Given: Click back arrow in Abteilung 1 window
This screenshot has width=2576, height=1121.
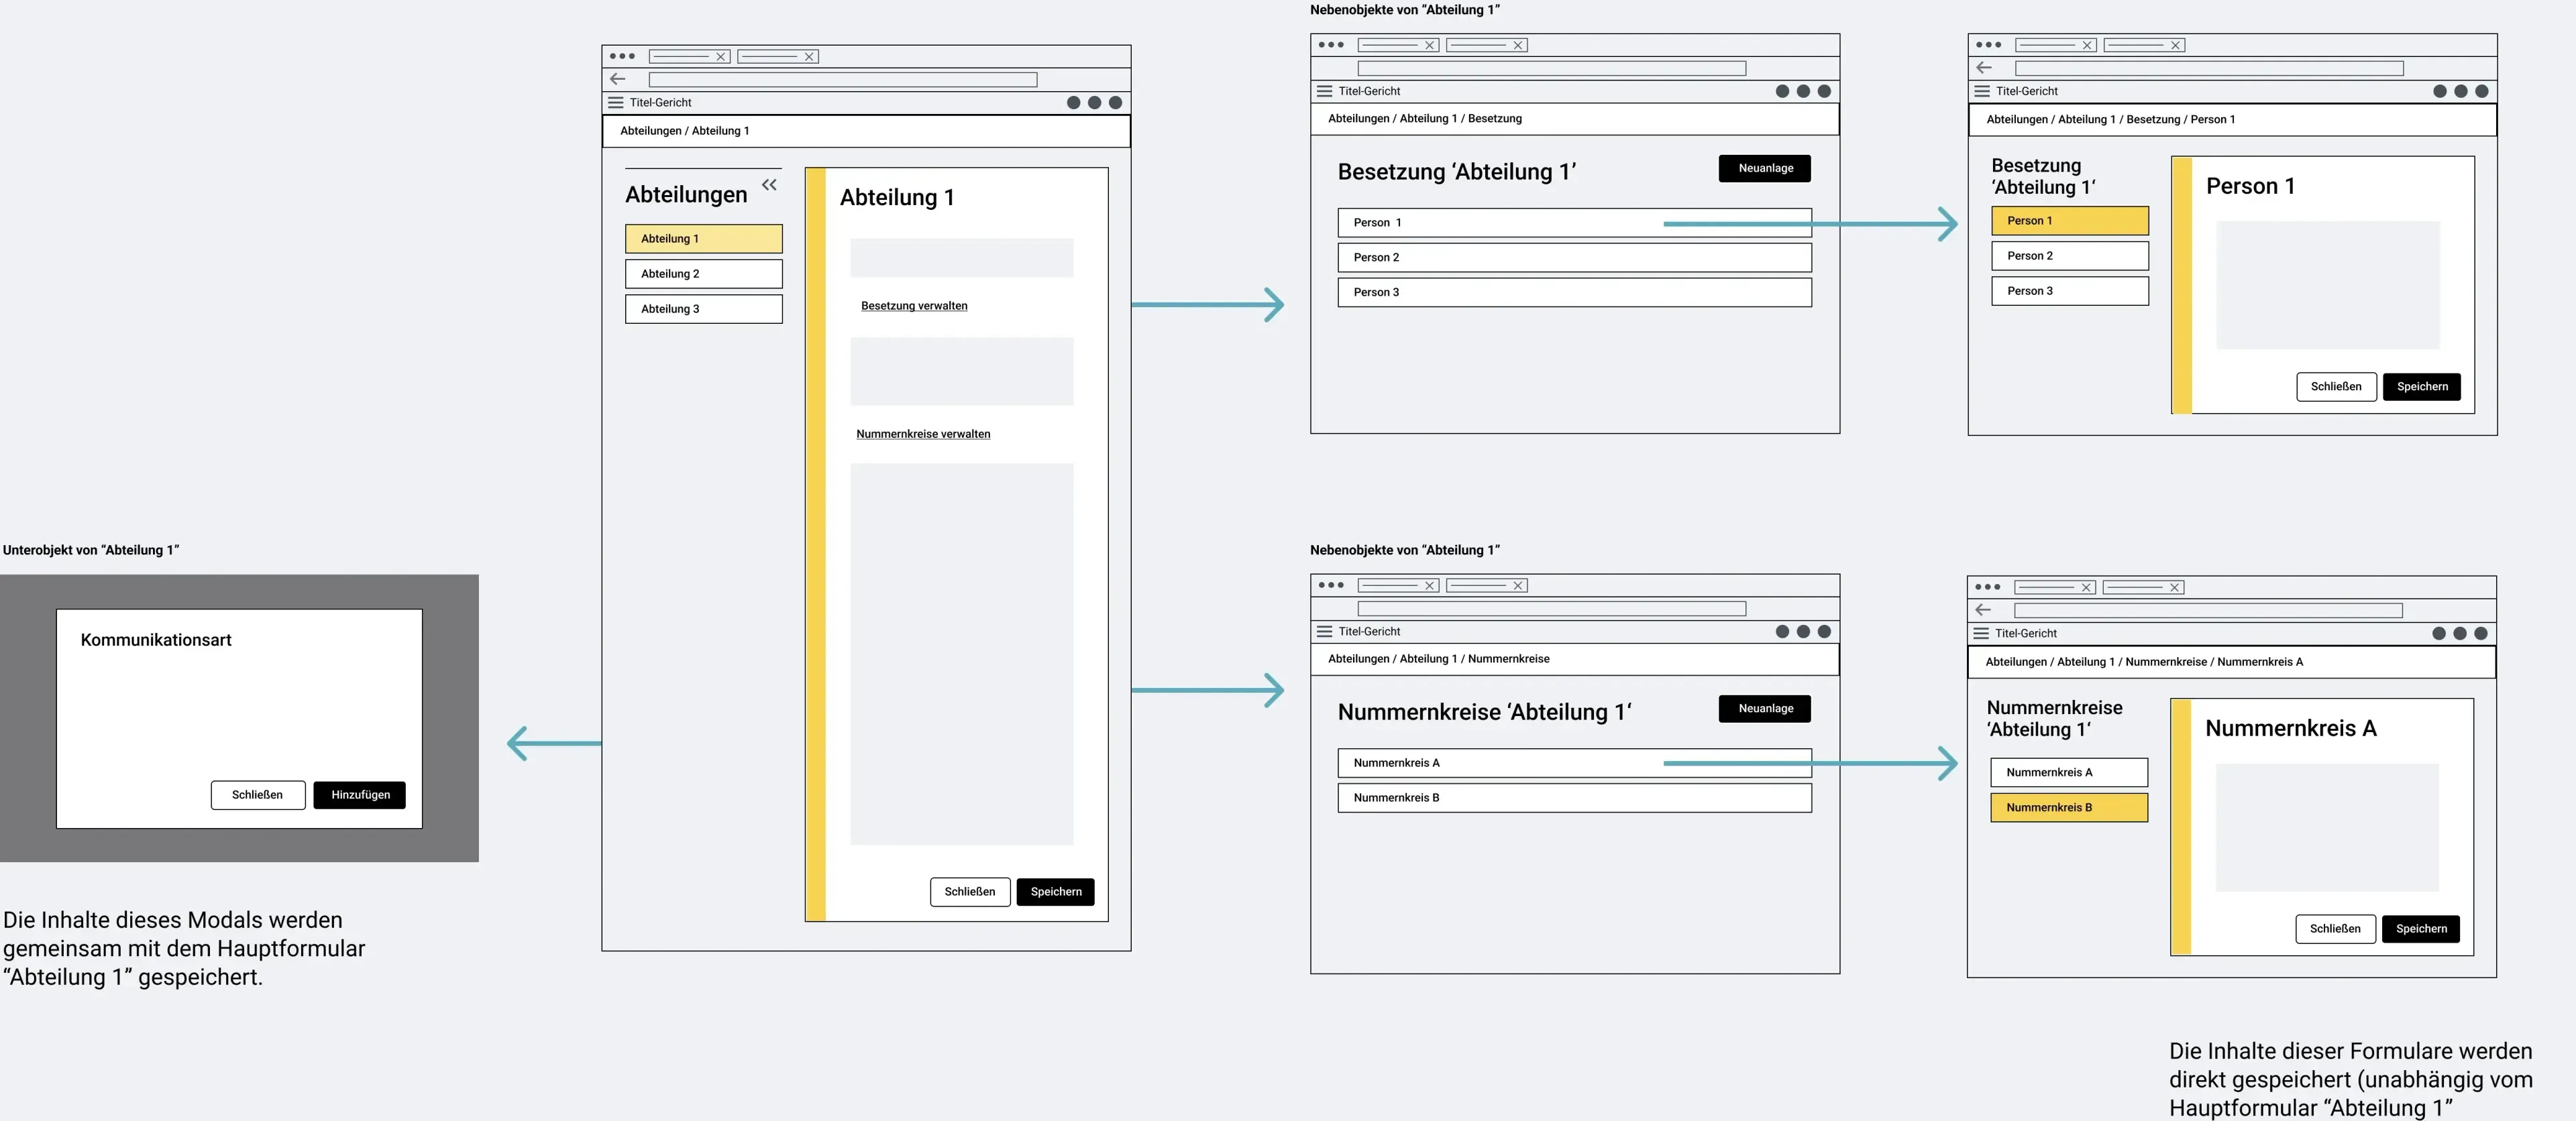Looking at the screenshot, I should 618,79.
